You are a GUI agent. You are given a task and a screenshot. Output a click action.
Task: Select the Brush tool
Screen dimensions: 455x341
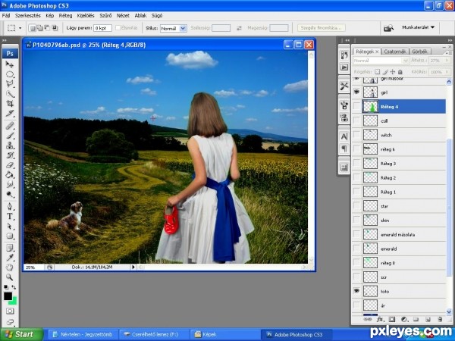coord(10,136)
